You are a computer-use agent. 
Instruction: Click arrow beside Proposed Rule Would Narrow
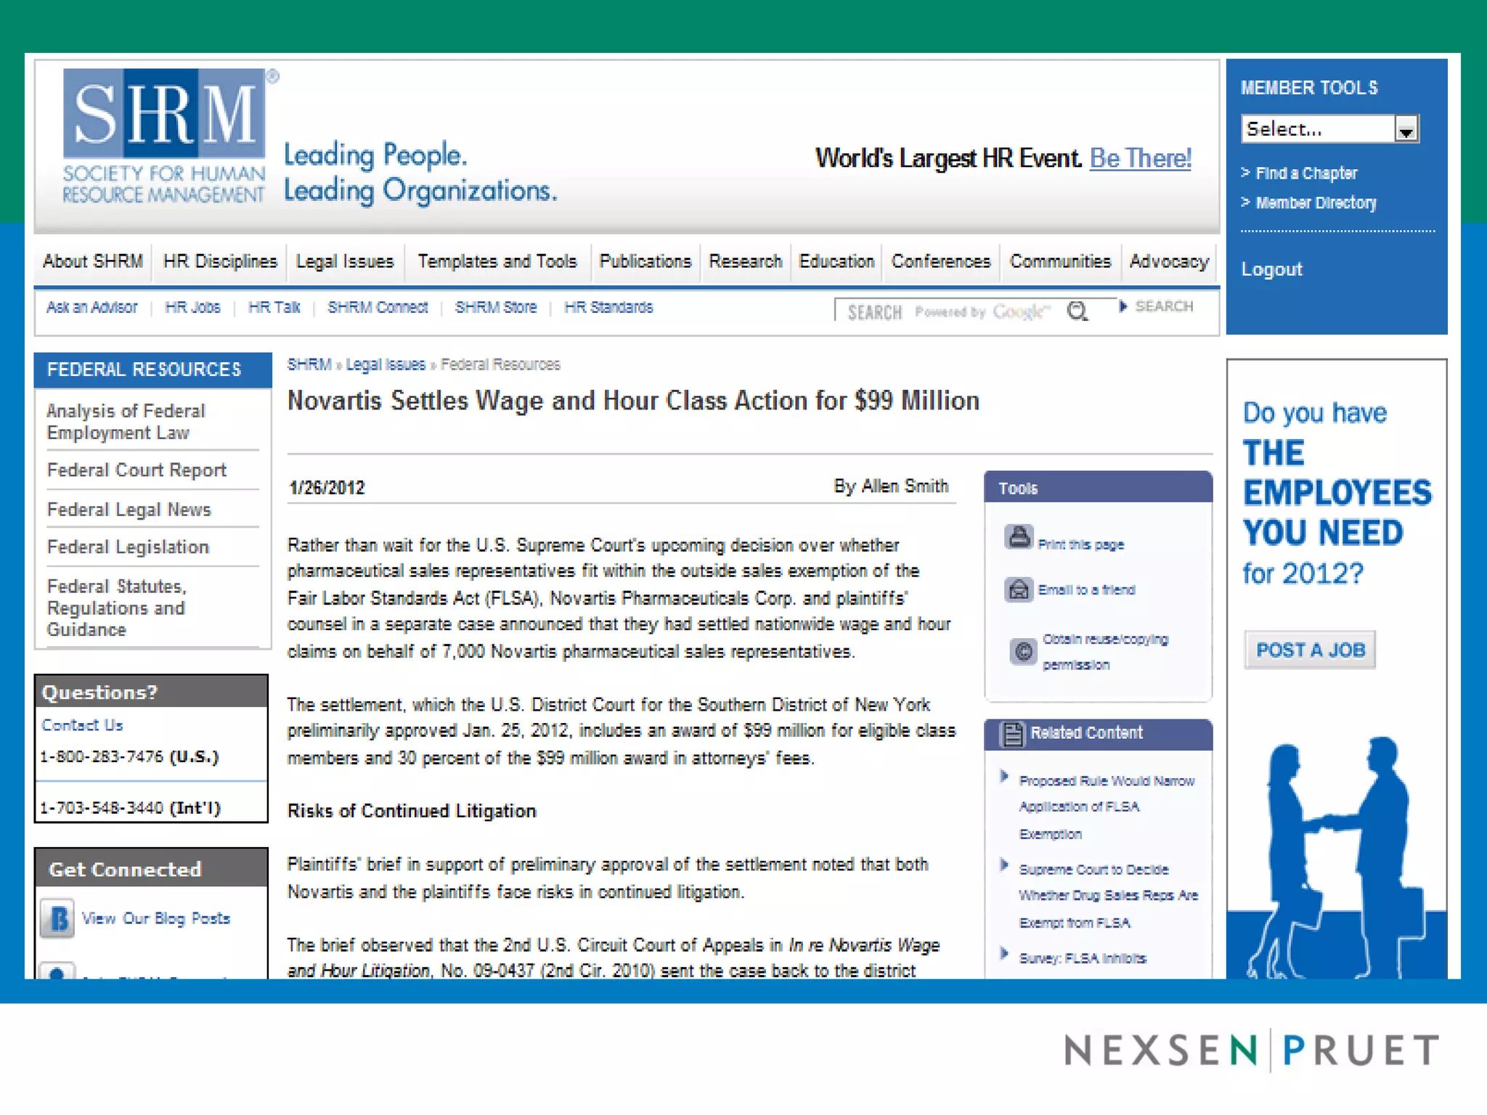pyautogui.click(x=1004, y=777)
